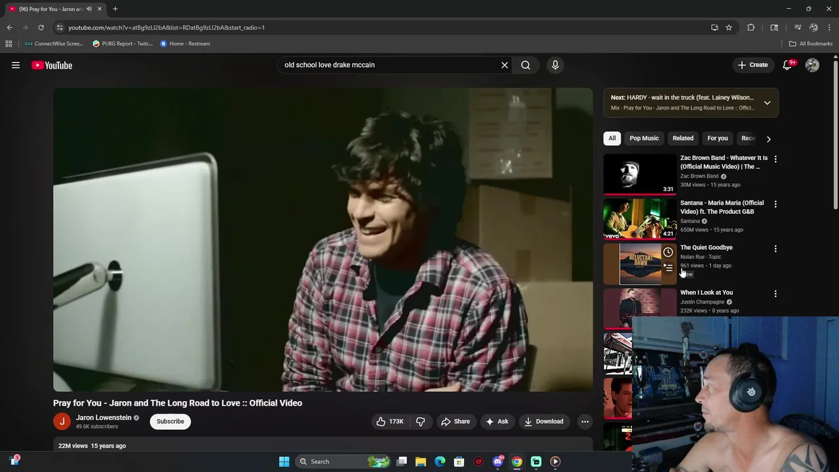Share the Pray for You video
839x472 pixels.
(456, 422)
